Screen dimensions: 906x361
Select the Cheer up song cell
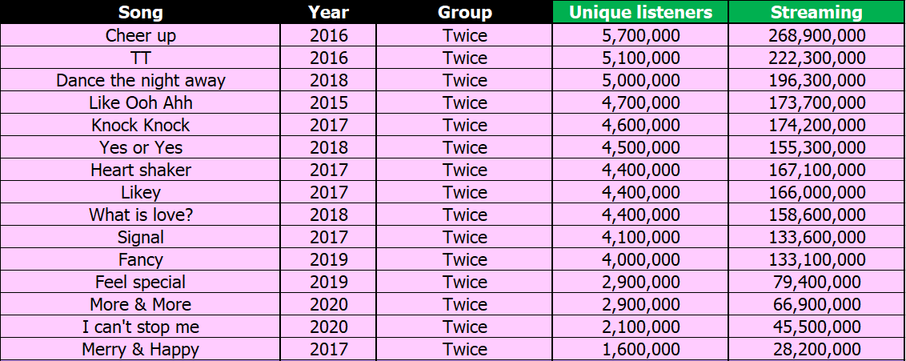[x=141, y=35]
